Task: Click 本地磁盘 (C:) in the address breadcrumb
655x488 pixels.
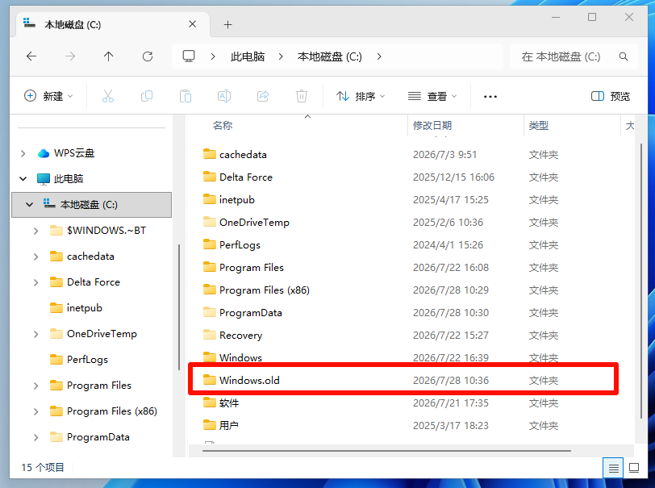Action: click(x=330, y=56)
